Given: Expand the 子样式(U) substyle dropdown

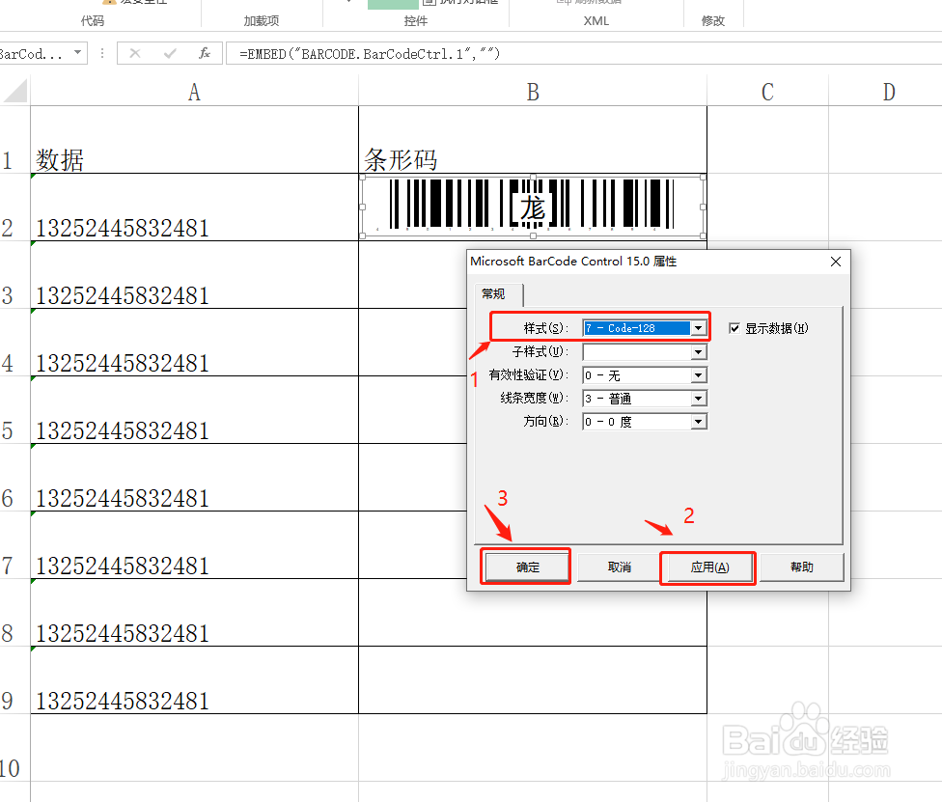Looking at the screenshot, I should 698,352.
